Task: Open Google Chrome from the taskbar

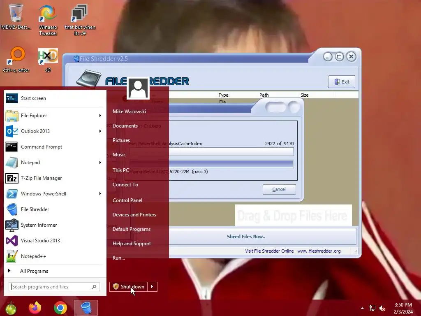Action: 60,308
